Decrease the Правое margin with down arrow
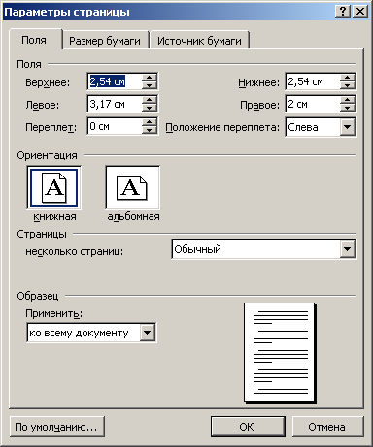 pos(348,108)
